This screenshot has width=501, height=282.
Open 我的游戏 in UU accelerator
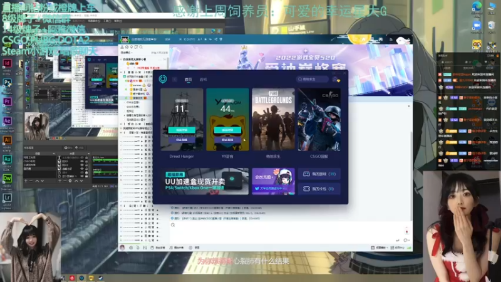point(319,174)
